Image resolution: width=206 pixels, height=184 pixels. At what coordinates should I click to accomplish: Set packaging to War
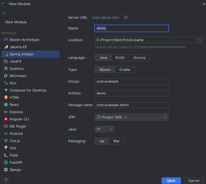point(116,141)
